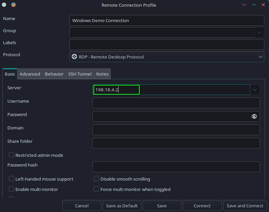Click the Remmina app icon in title bar

pos(4,5)
